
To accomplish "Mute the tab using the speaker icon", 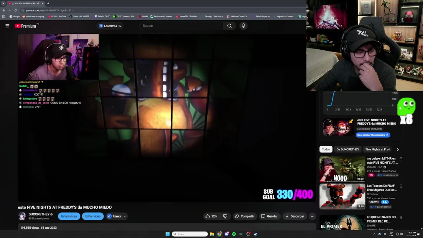I will tap(38, 3).
